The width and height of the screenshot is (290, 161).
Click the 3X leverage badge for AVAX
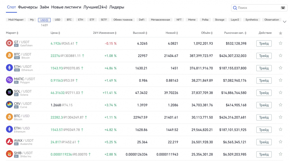coord(16,144)
